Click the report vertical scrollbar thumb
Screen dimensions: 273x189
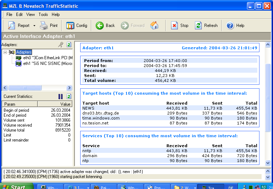(268, 98)
